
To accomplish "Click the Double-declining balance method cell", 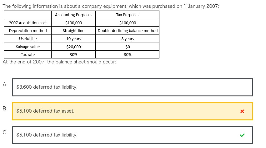I will click(128, 31).
